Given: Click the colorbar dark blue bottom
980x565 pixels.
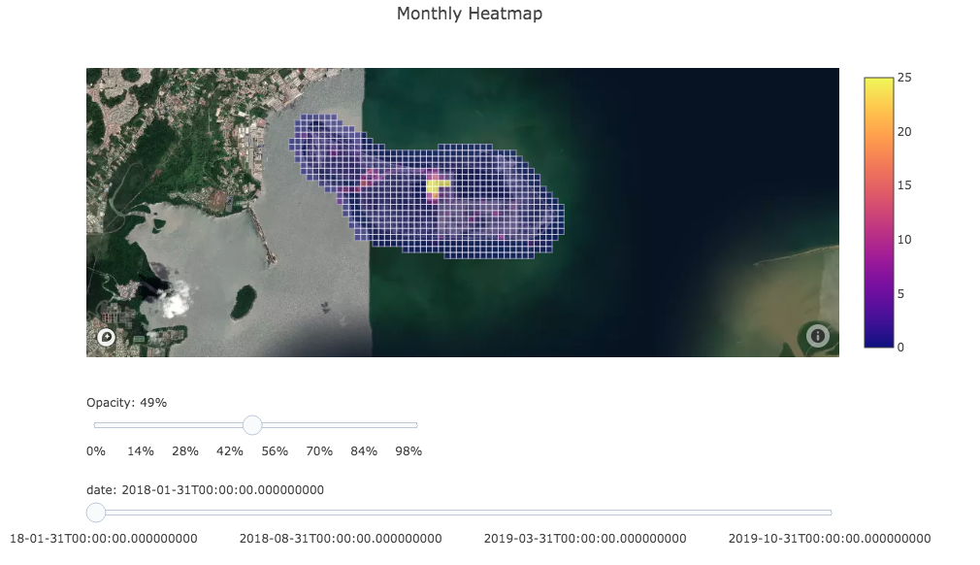Looking at the screenshot, I should pos(879,336).
